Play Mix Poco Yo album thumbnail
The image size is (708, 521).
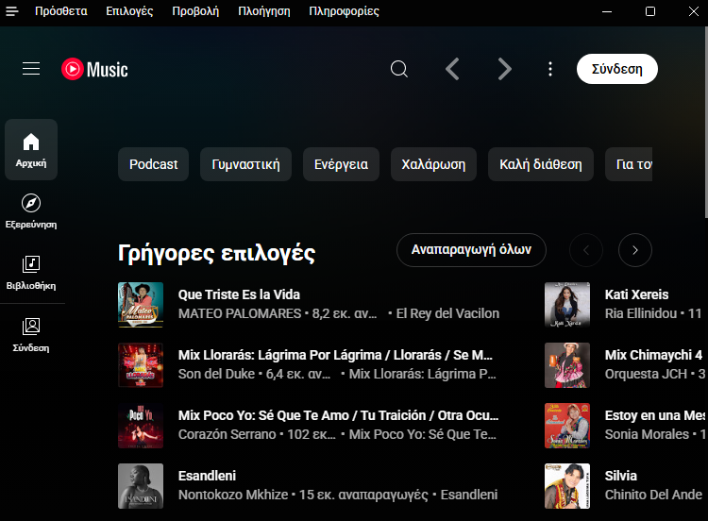pyautogui.click(x=141, y=426)
